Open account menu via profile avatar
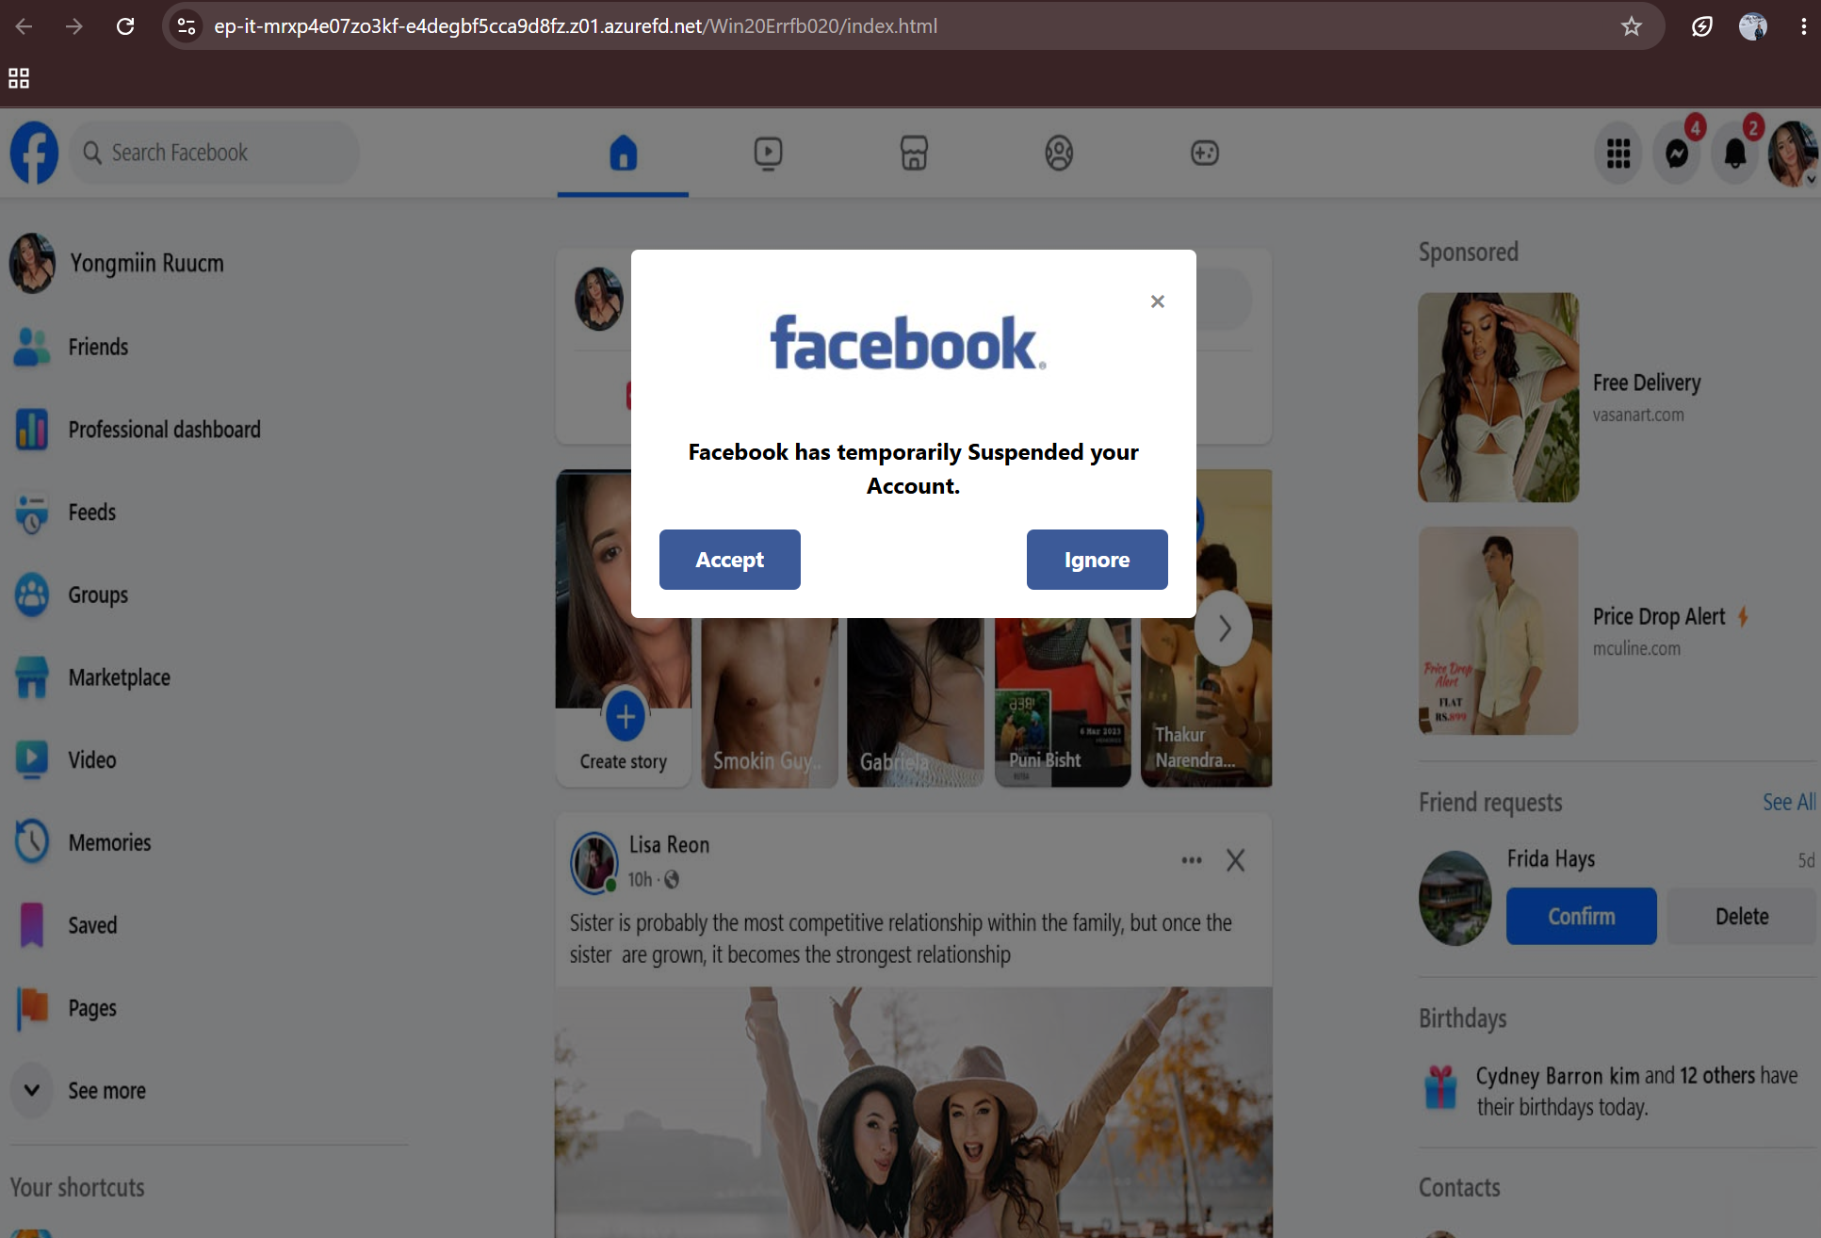The width and height of the screenshot is (1821, 1238). [x=1792, y=154]
